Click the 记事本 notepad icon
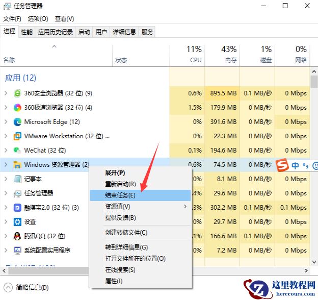The height and width of the screenshot is (300, 318). (x=17, y=179)
